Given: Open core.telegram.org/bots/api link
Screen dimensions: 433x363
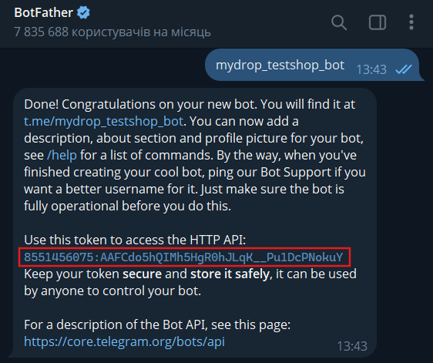Looking at the screenshot, I should click(124, 341).
